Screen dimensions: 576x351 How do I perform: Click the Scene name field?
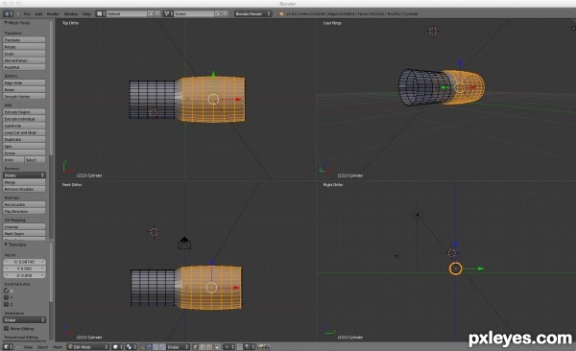pos(194,13)
